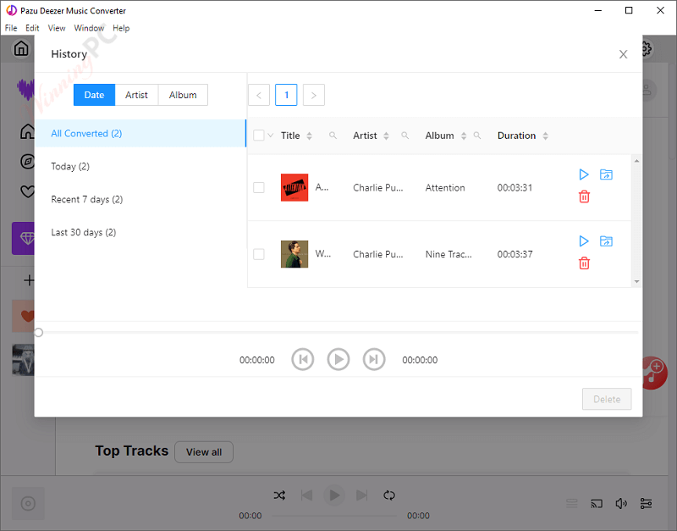Click the now-playing disc icon at bottom left
Viewport: 677px width, 531px height.
coord(28,504)
